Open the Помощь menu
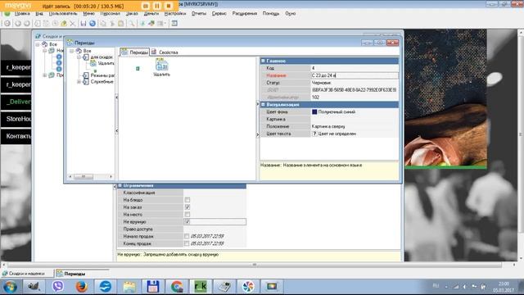Image resolution: width=524 pixels, height=295 pixels. pyautogui.click(x=271, y=13)
